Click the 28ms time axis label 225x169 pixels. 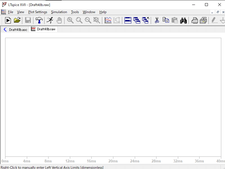pos(156,161)
